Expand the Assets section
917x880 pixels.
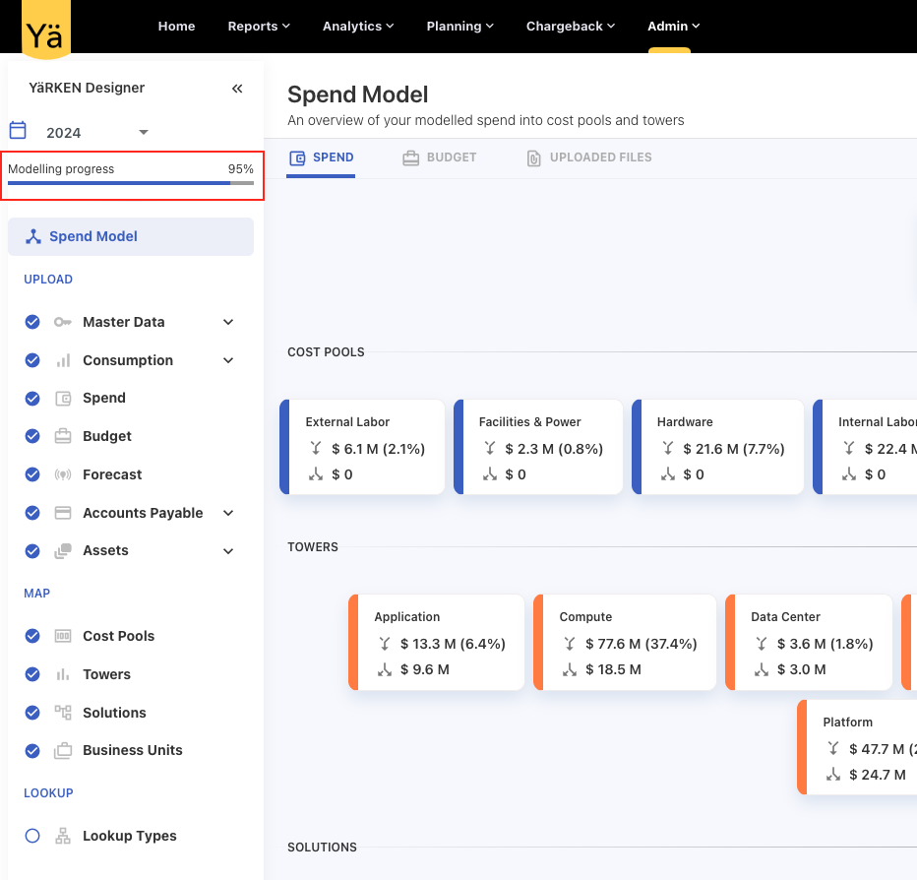(228, 551)
